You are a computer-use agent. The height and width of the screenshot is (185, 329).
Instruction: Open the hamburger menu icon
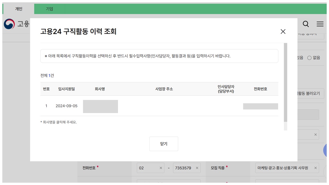[x=320, y=24]
